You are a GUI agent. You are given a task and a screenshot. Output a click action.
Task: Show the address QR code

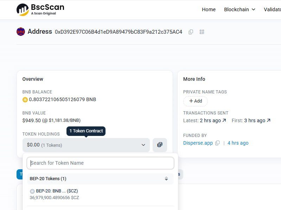pos(202,32)
